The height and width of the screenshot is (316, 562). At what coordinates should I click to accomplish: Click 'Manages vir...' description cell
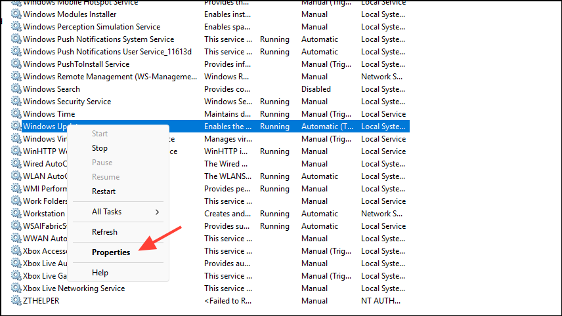[228, 139]
